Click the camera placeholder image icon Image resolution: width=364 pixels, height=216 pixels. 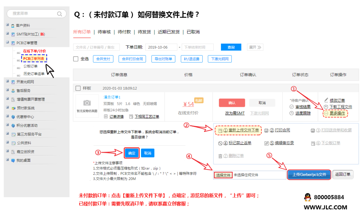point(87,103)
